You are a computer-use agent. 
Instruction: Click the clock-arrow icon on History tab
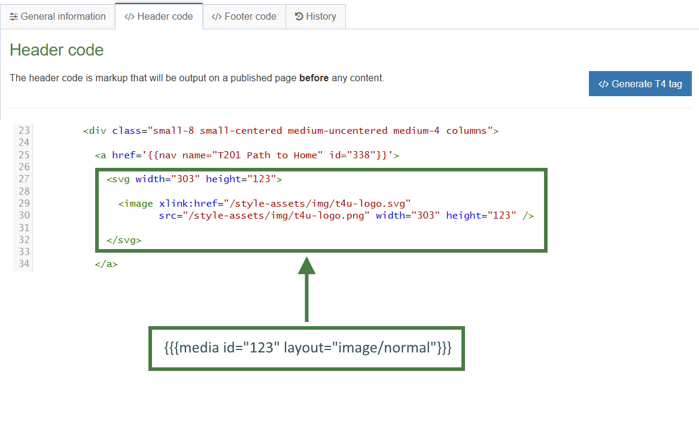299,17
